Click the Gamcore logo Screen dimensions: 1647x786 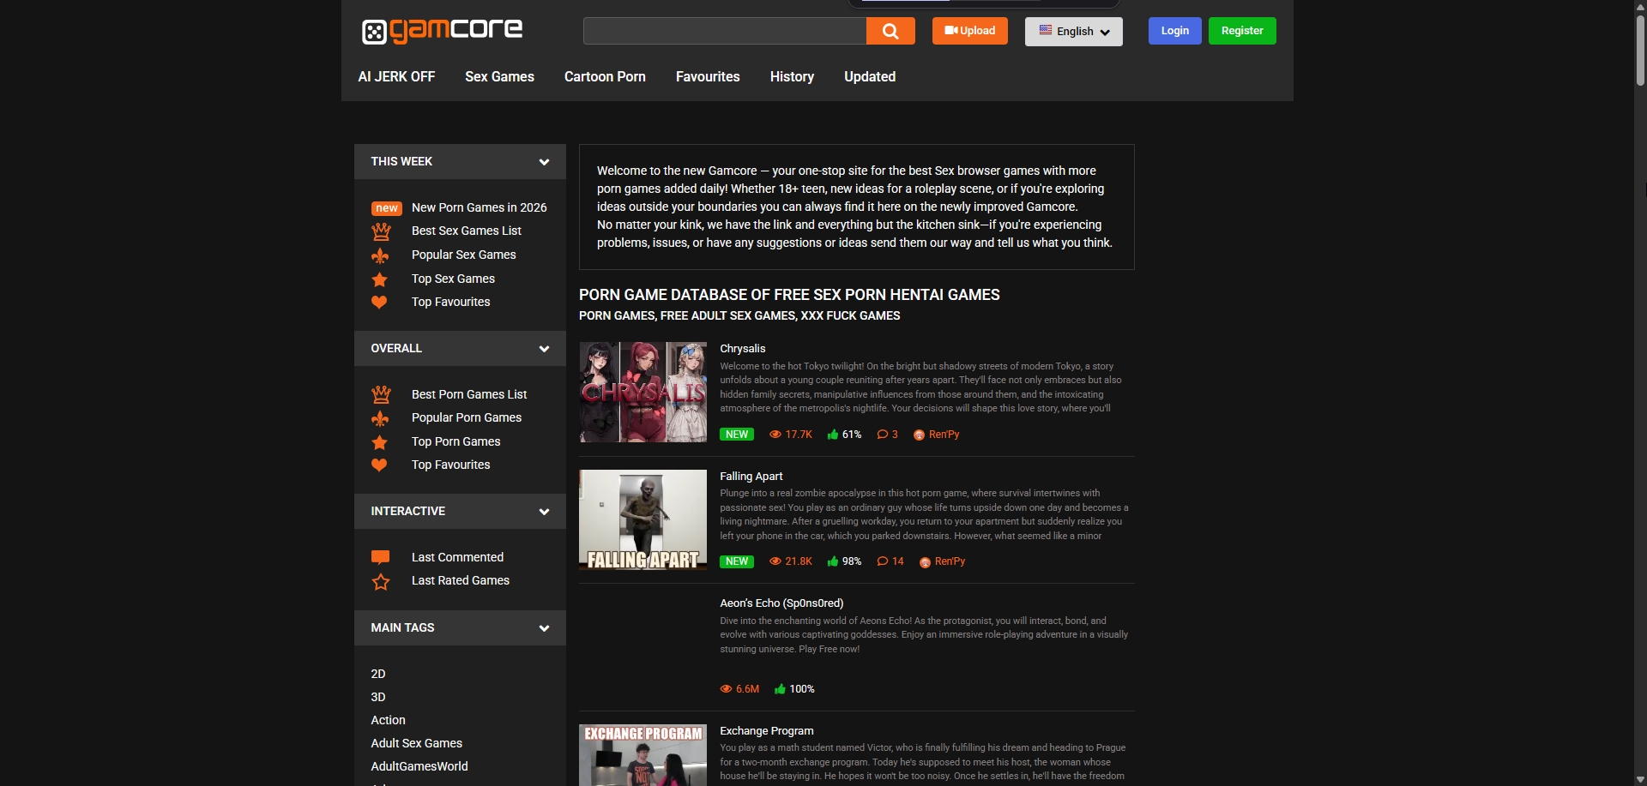(x=442, y=30)
